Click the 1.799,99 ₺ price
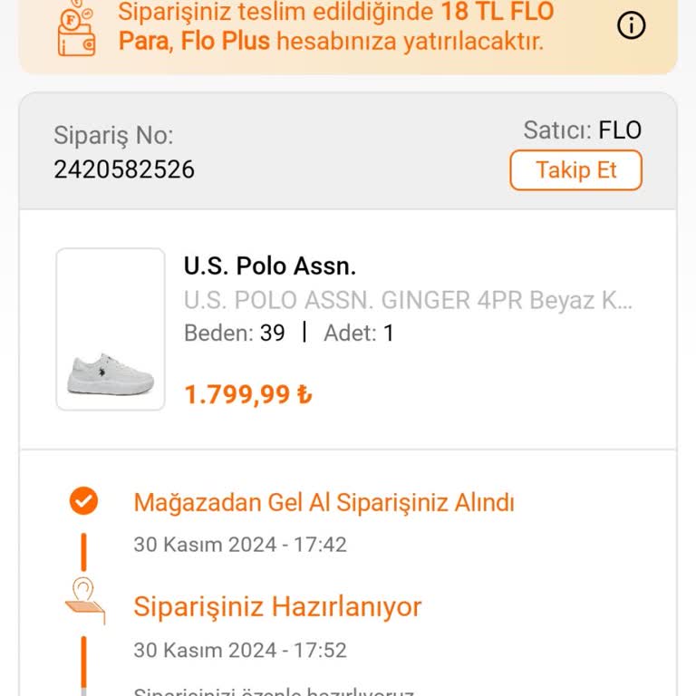696x696 pixels. click(x=248, y=394)
